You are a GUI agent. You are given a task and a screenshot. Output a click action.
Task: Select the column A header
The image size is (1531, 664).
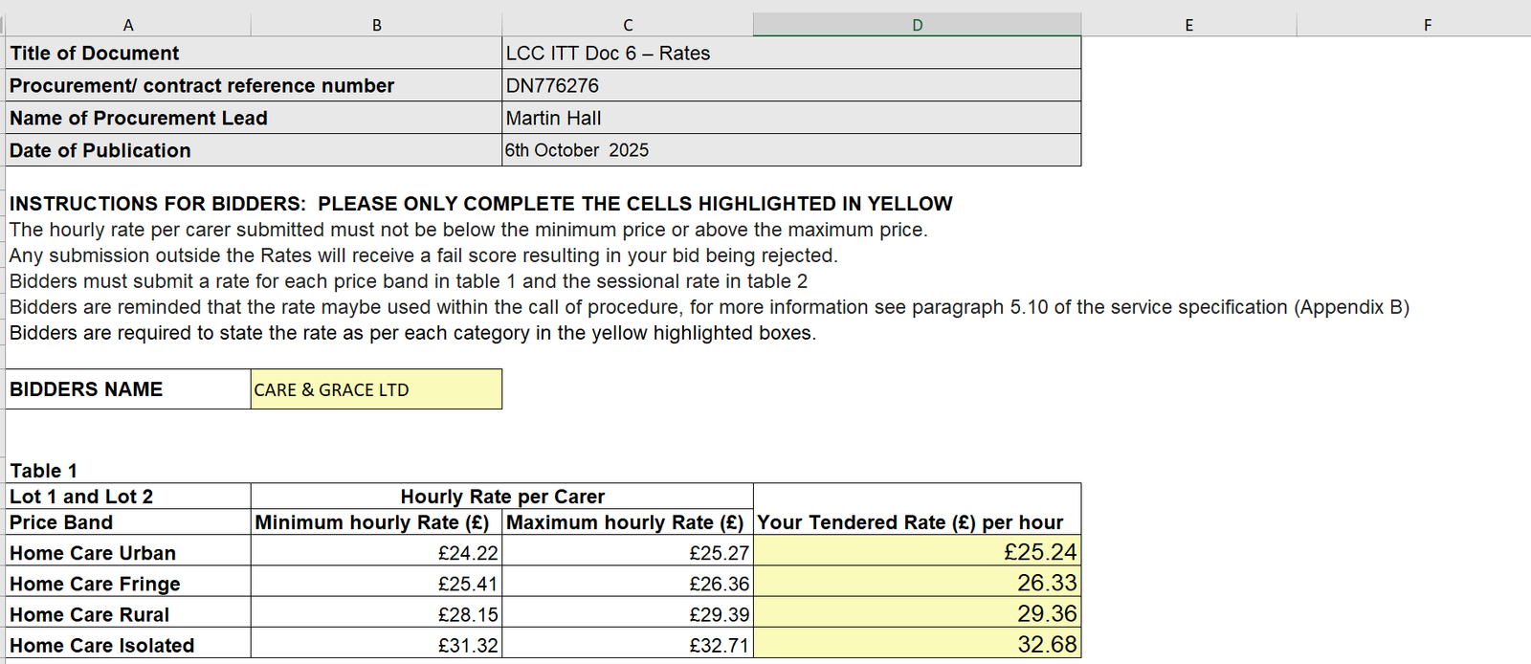(x=128, y=25)
